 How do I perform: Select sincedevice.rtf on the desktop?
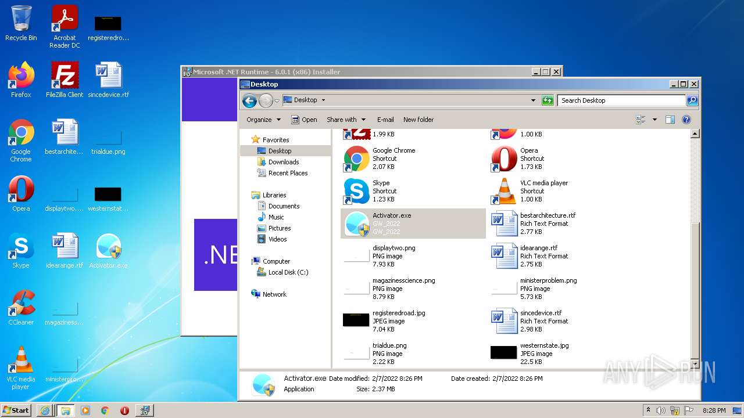pyautogui.click(x=109, y=80)
